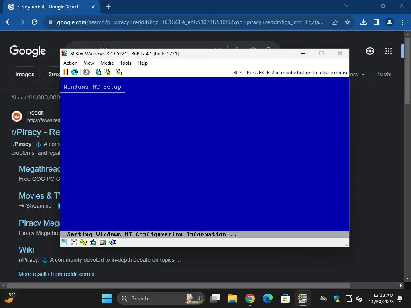
Task: Open the Tools menu in 86Box
Action: point(126,63)
